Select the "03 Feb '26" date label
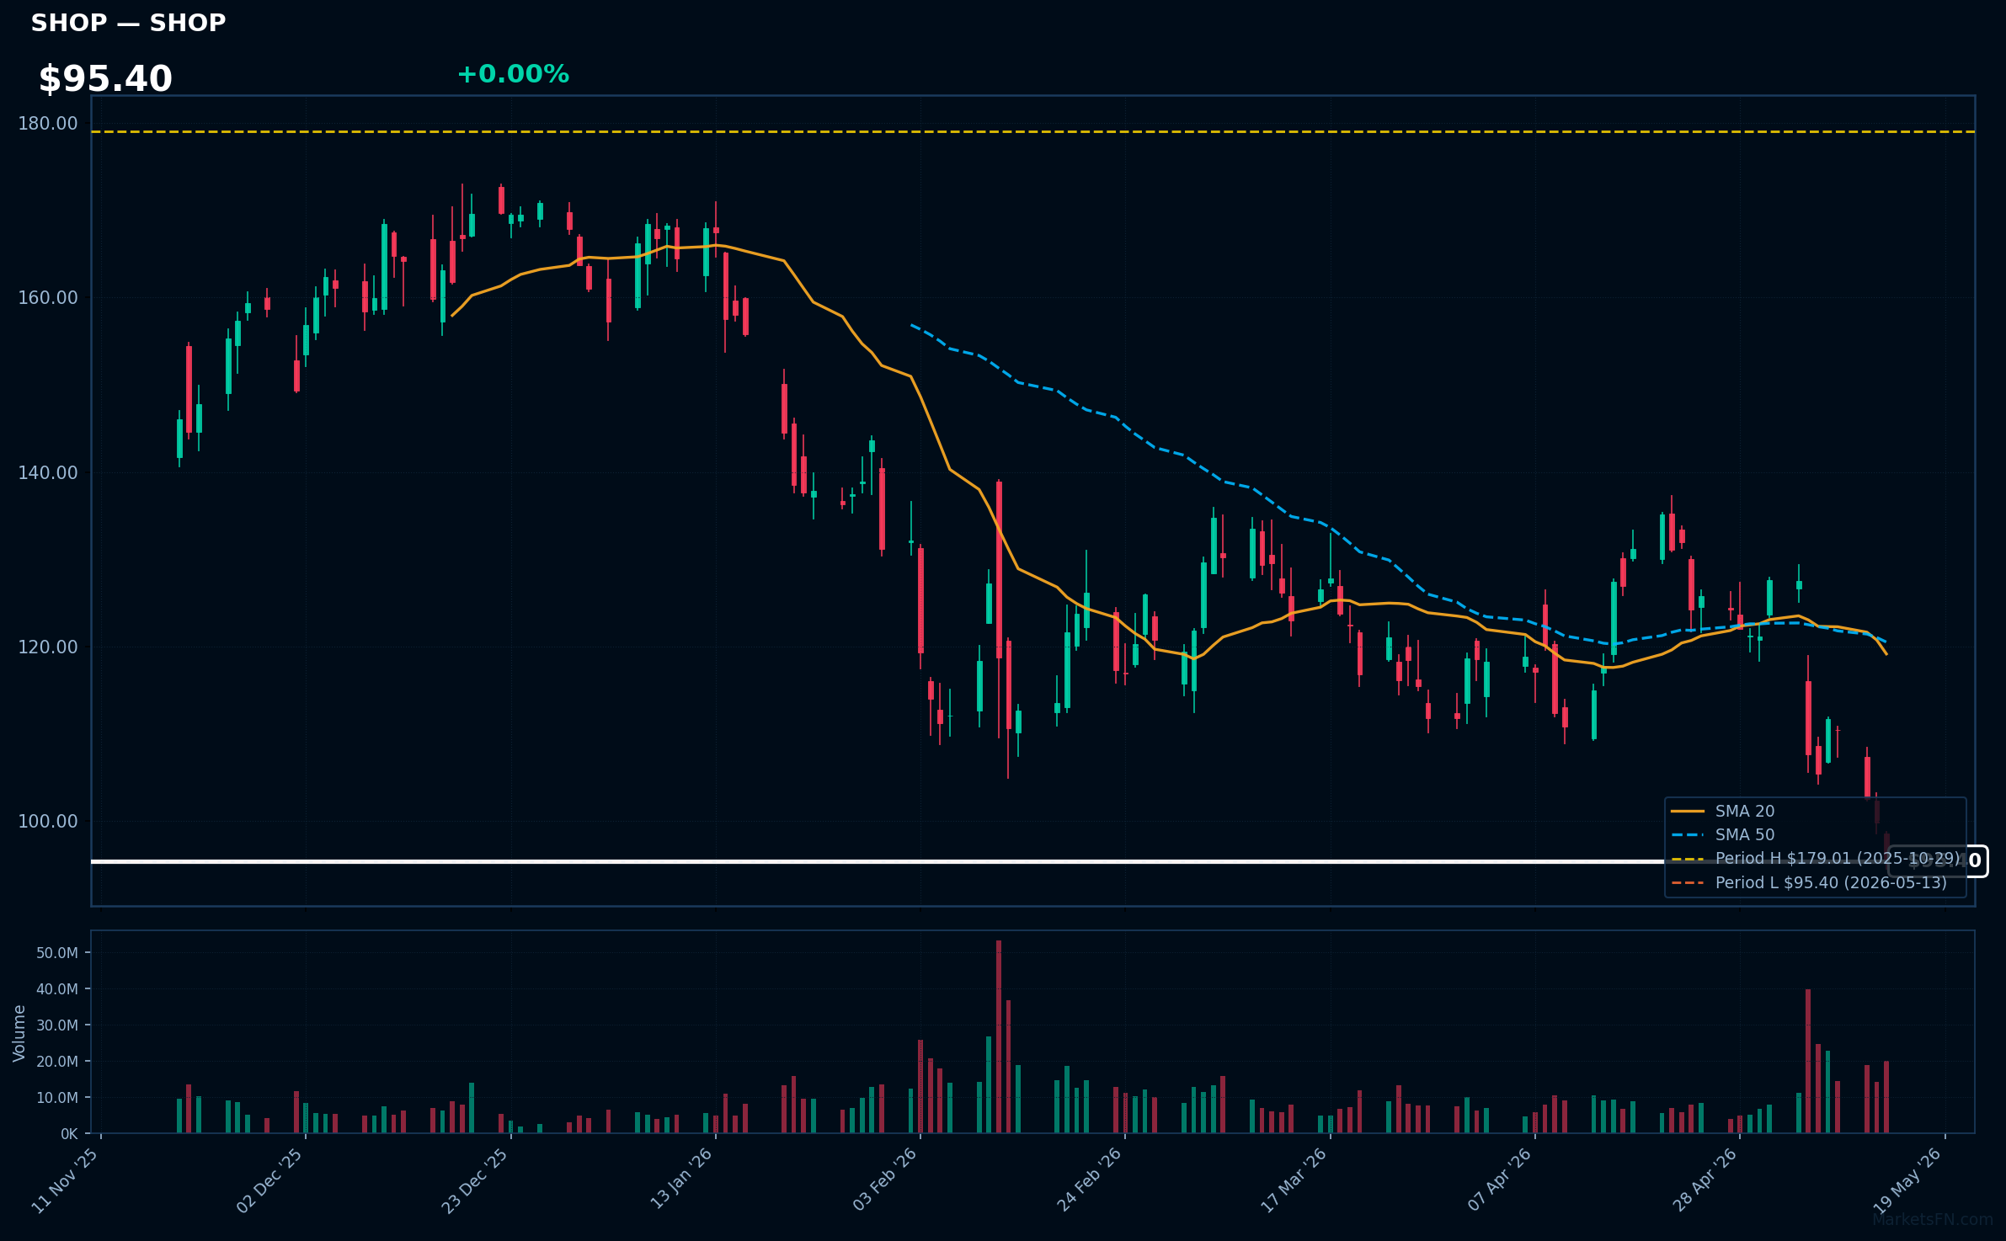Image resolution: width=2006 pixels, height=1241 pixels. 885,1180
